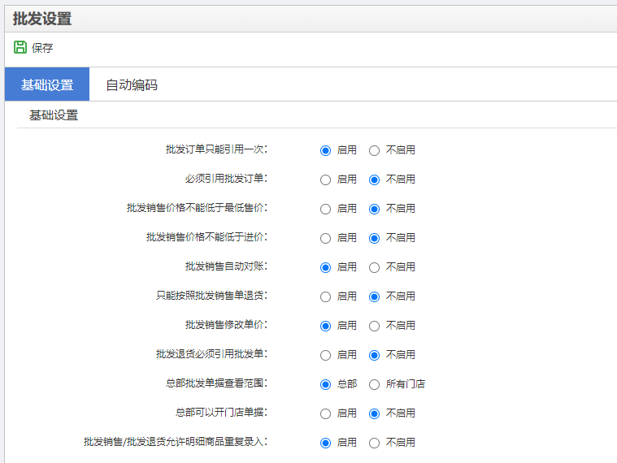
Task: Select 所有门店 for 总部批发单据查看范围
Action: coord(374,384)
